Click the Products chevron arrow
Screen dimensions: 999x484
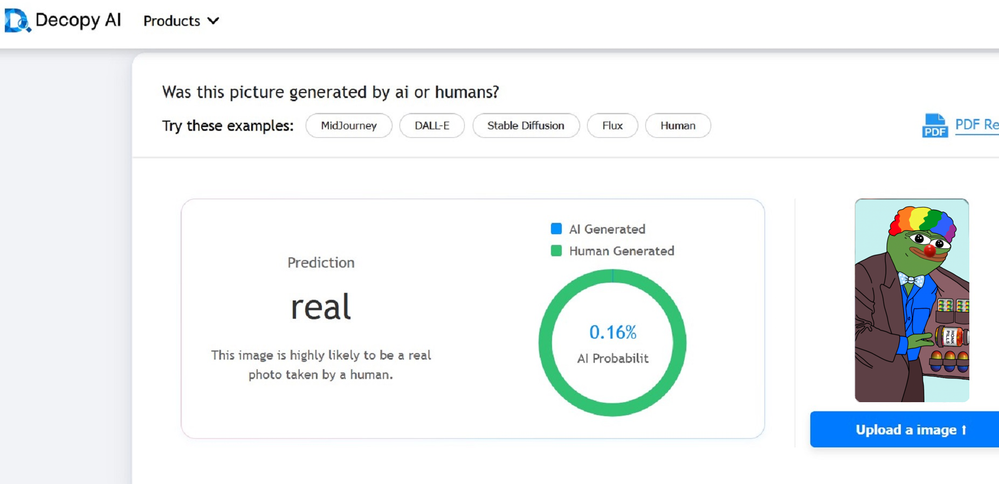[x=213, y=20]
